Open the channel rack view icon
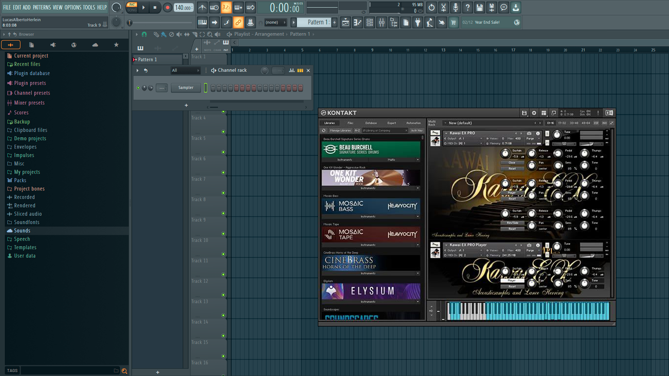Image resolution: width=669 pixels, height=376 pixels. (x=370, y=23)
